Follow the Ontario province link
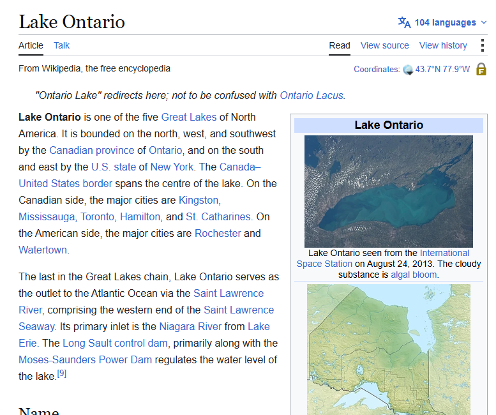Screen dimensions: 496x415 tap(165, 150)
